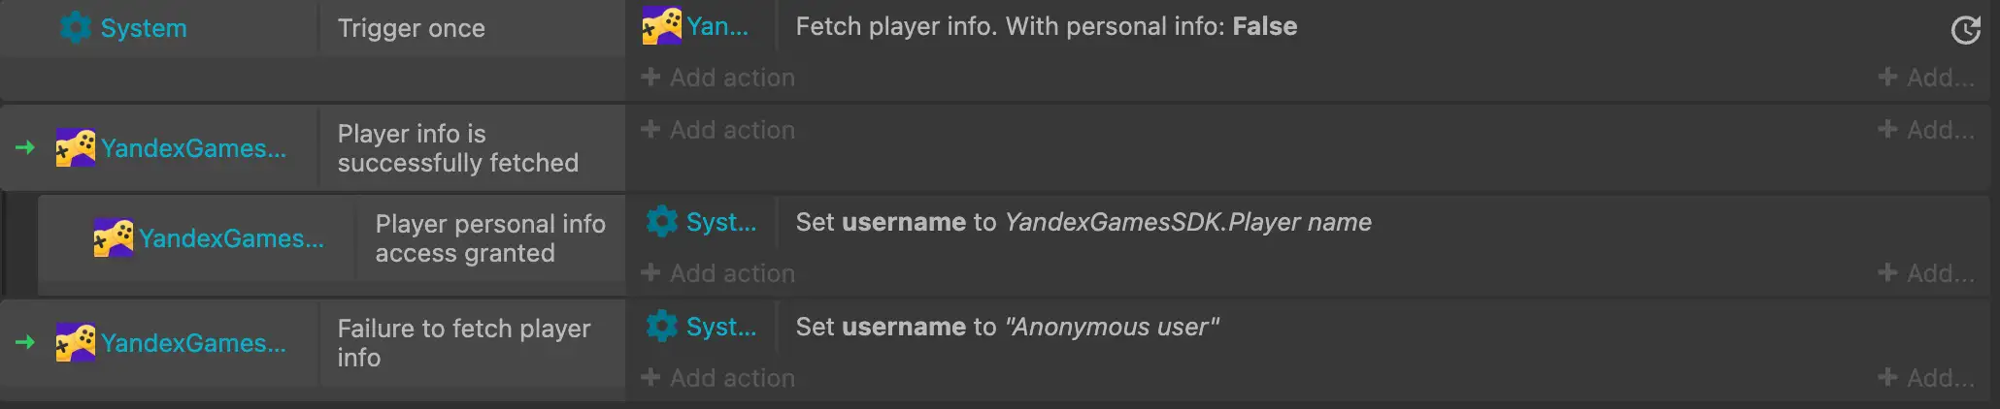Click the YandexGames icon in the Fetch player info action
The image size is (2000, 409).
(661, 26)
